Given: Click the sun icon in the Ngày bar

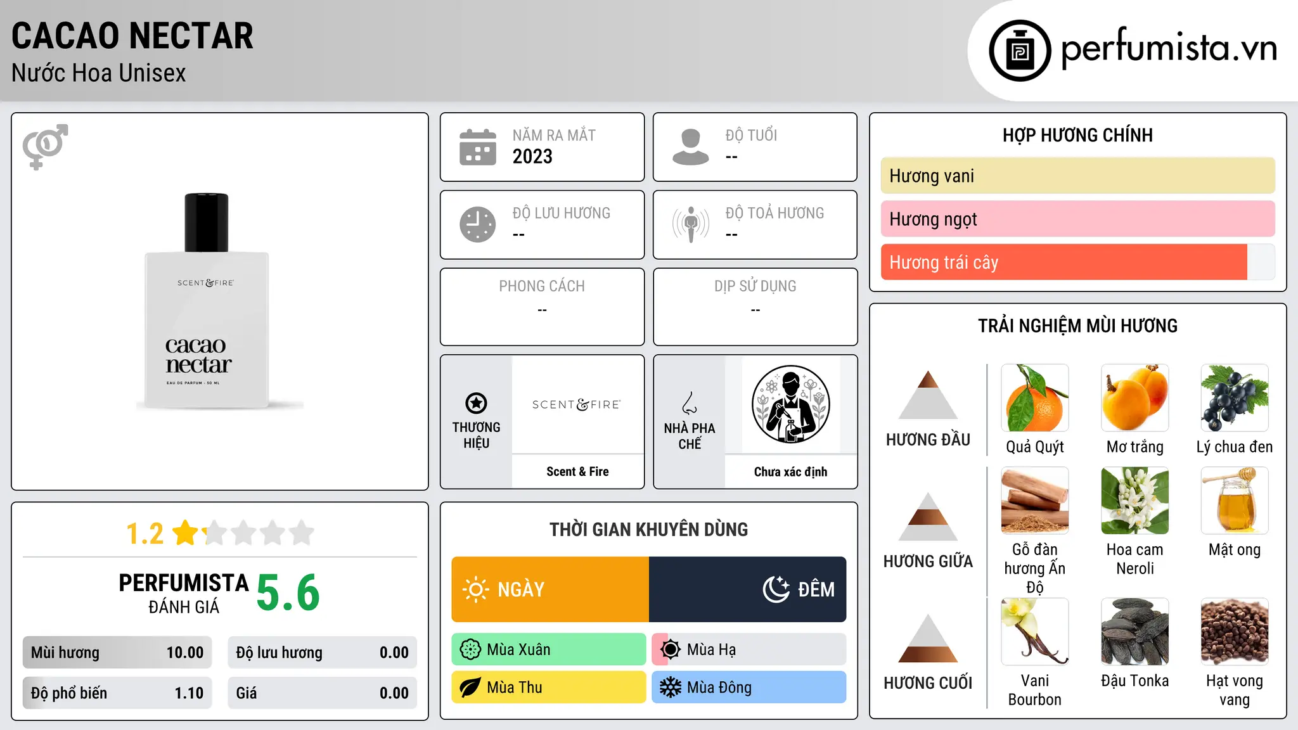Looking at the screenshot, I should [x=475, y=589].
